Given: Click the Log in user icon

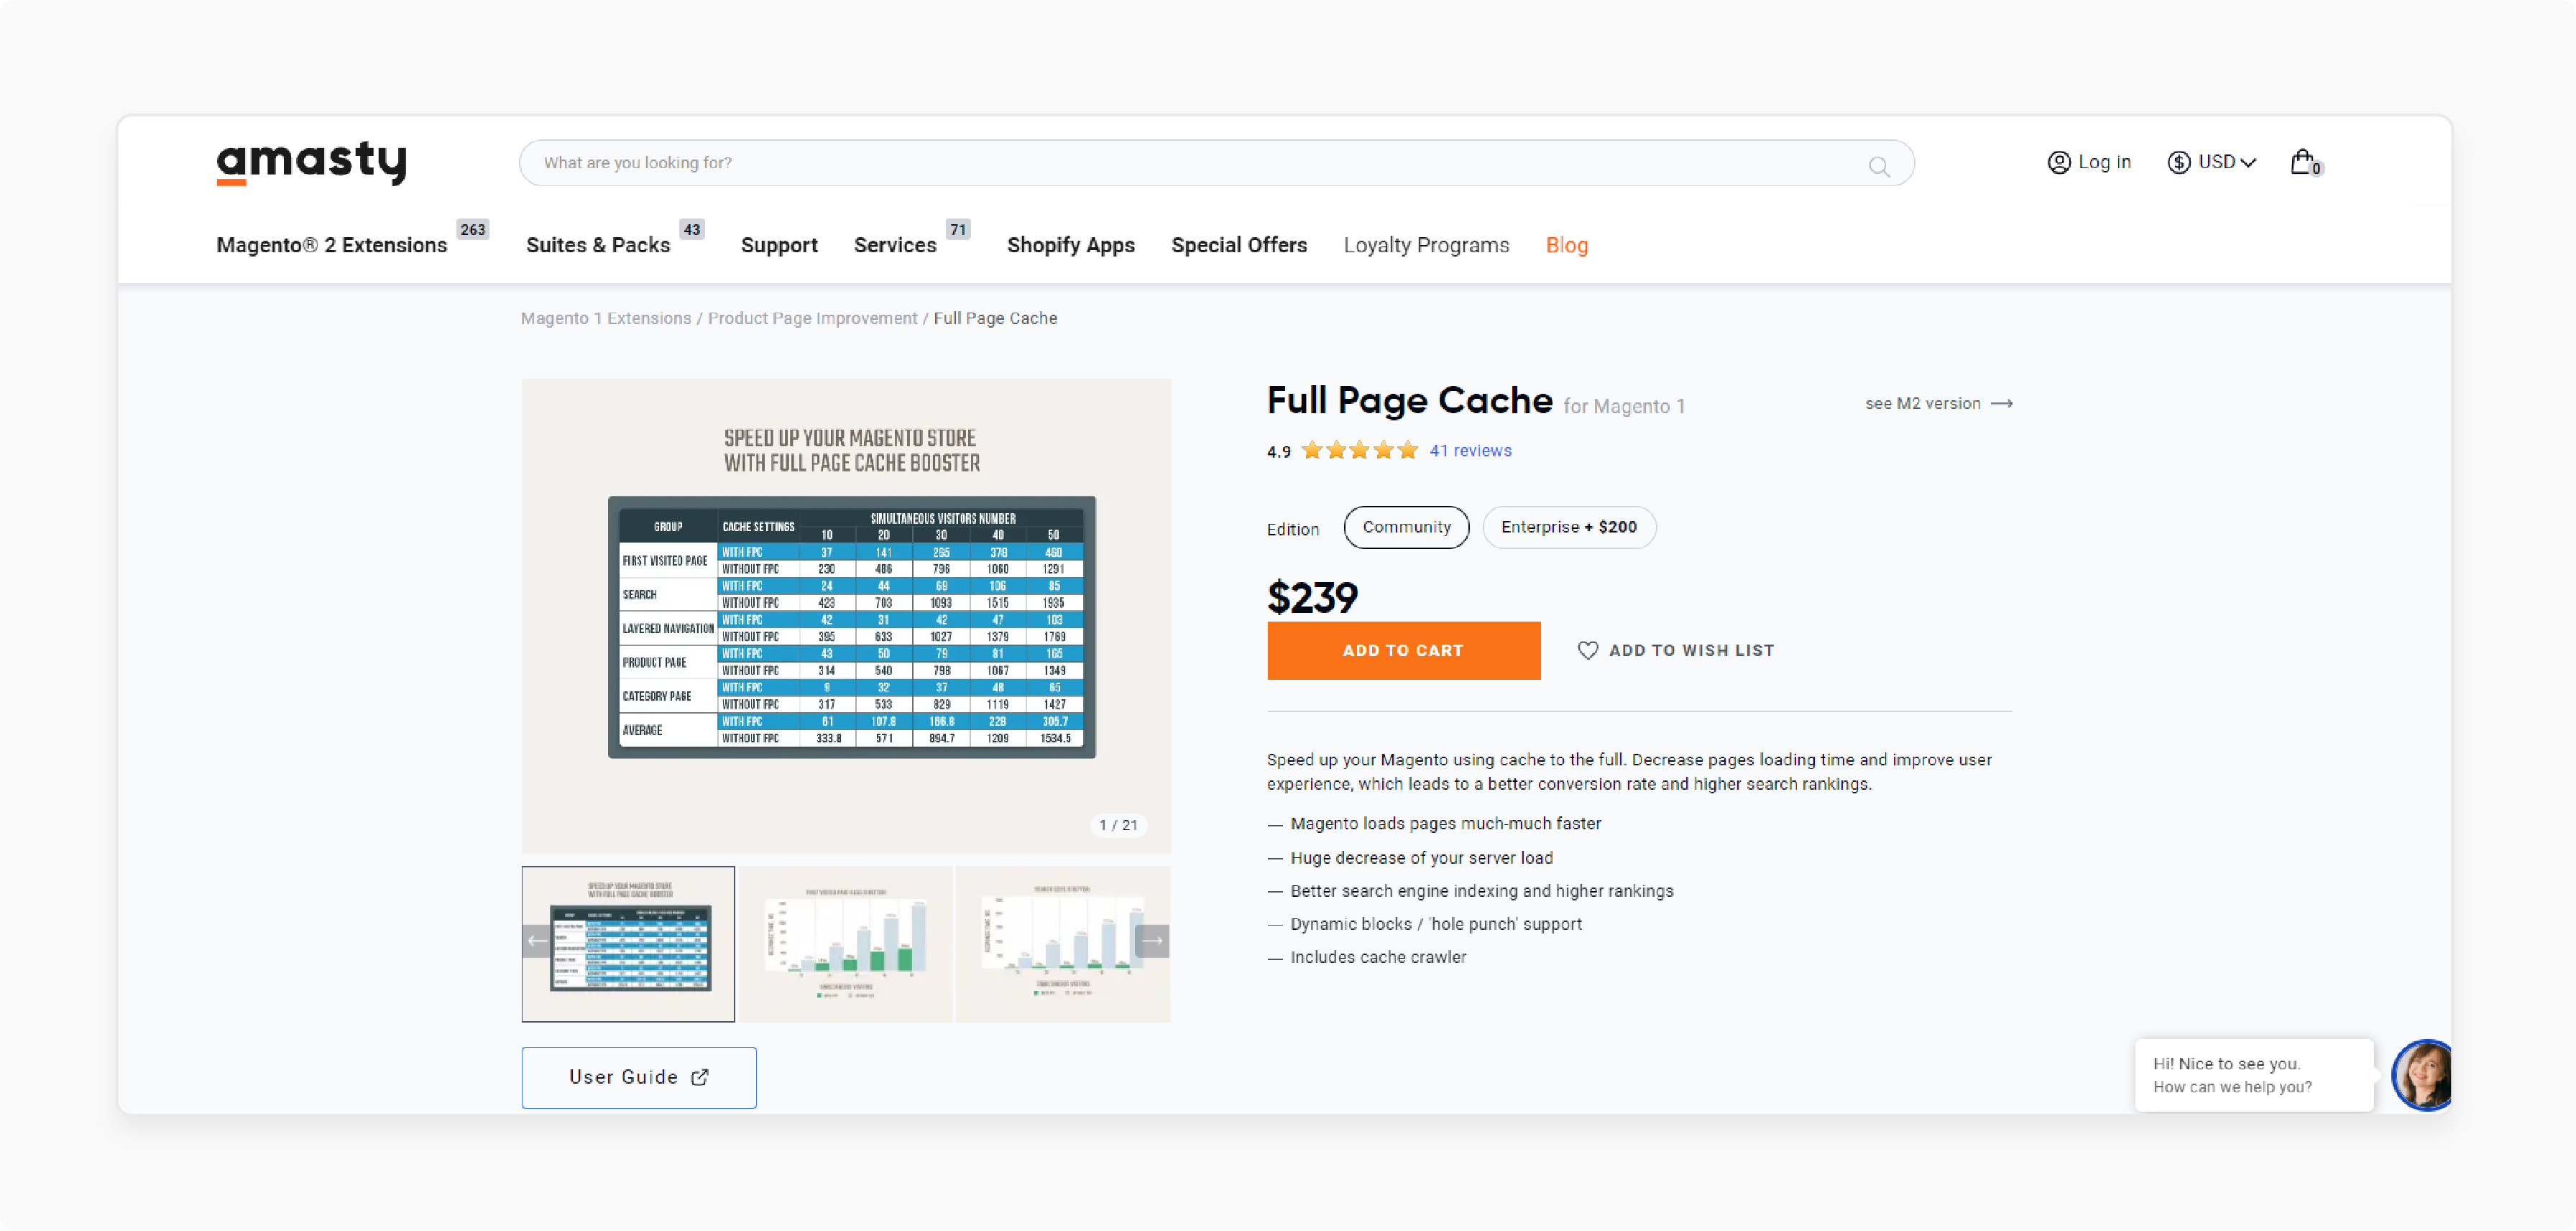Looking at the screenshot, I should coord(2059,162).
